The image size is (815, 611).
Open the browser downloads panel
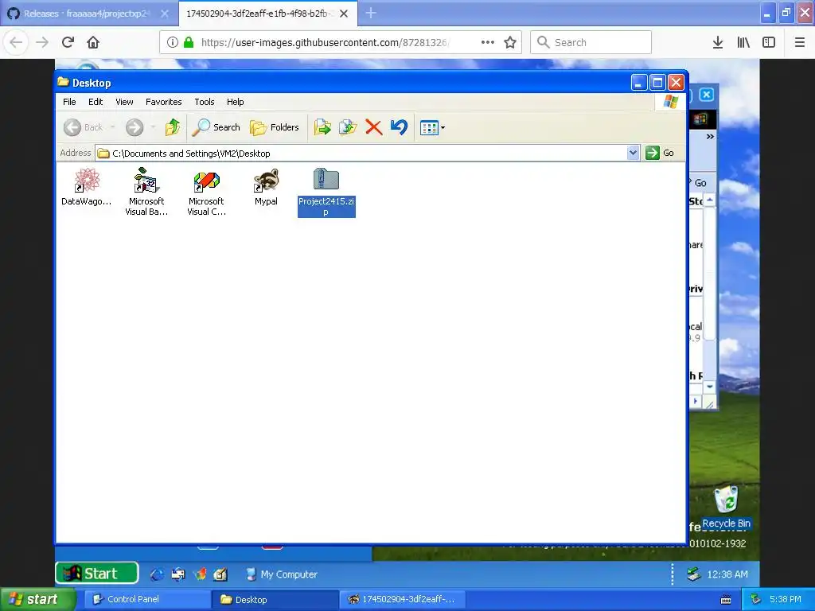(x=718, y=42)
